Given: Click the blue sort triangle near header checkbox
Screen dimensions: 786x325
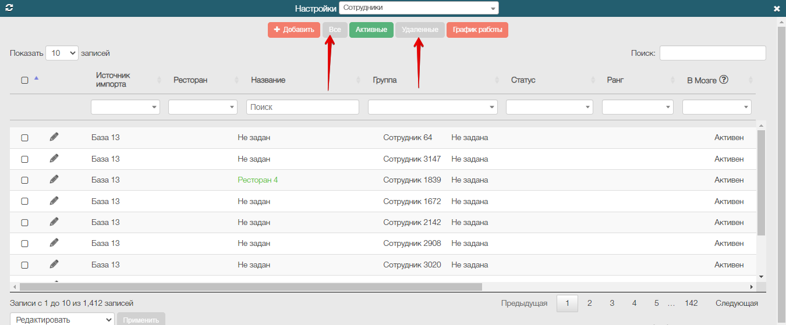Looking at the screenshot, I should pyautogui.click(x=36, y=78).
